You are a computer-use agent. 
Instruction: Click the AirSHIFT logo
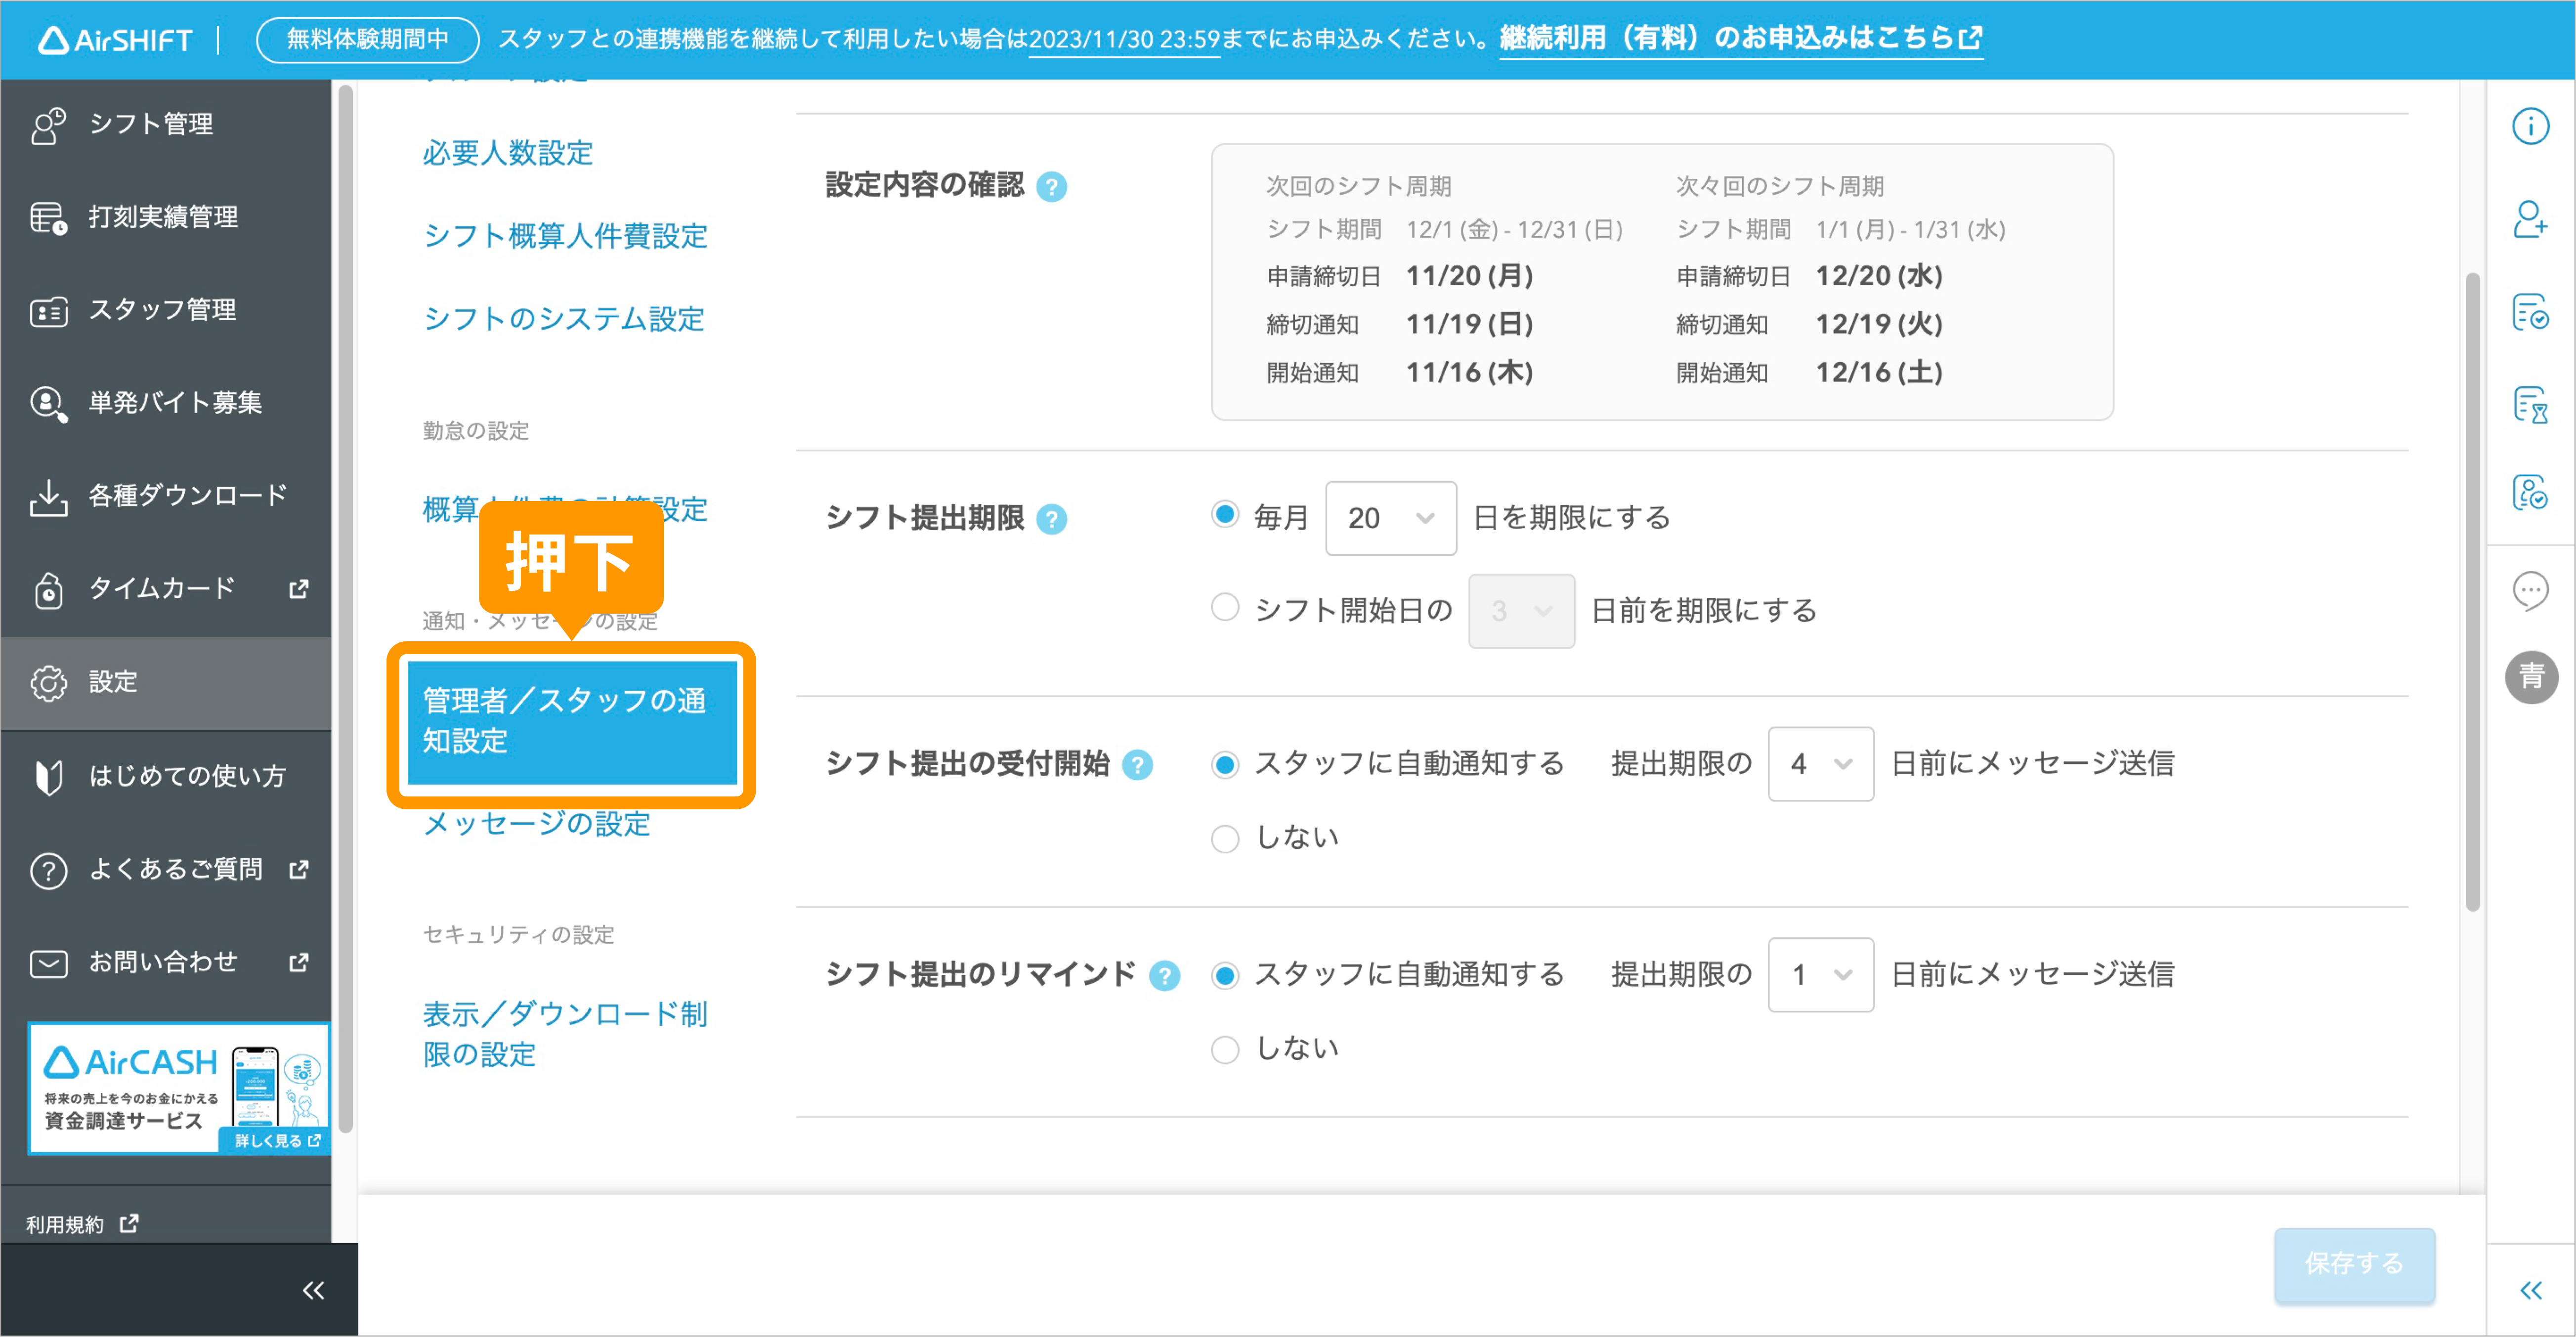115,39
